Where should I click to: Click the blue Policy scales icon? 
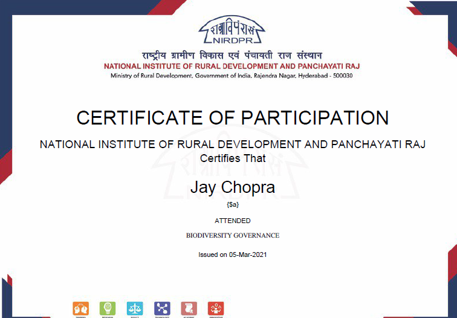135,309
